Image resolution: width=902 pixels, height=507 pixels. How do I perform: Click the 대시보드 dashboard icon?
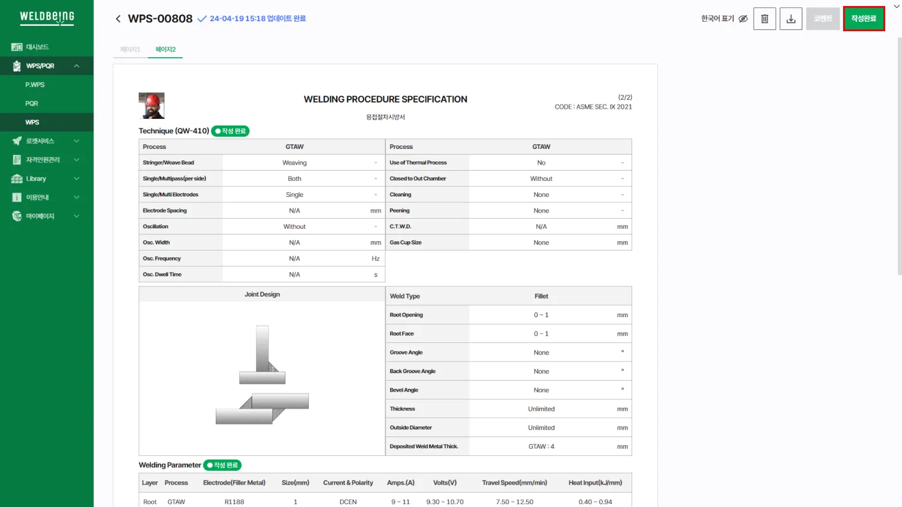[x=17, y=47]
